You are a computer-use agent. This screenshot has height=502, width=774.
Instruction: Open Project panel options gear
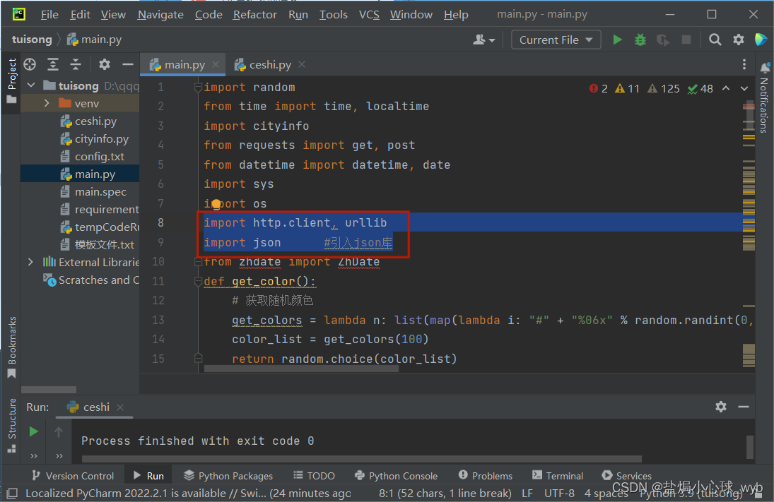coord(104,64)
